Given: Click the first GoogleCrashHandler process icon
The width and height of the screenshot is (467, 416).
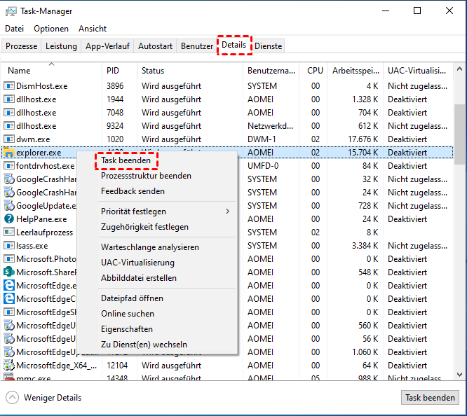Looking at the screenshot, I should 10,179.
